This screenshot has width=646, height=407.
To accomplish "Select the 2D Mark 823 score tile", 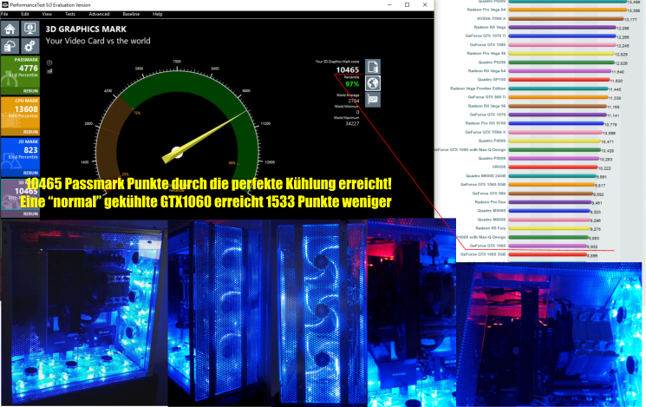I will 20,157.
